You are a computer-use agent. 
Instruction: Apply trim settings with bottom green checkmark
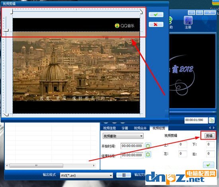pyautogui.click(x=208, y=165)
